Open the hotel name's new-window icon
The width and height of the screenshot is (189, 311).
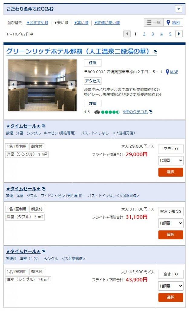click(155, 52)
